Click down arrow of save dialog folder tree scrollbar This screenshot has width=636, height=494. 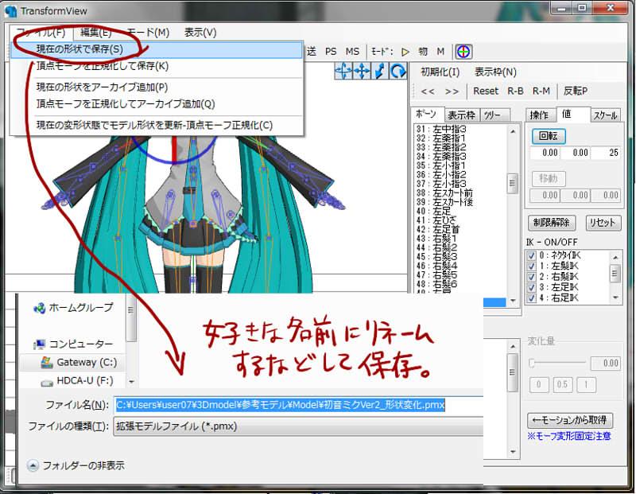coord(131,382)
